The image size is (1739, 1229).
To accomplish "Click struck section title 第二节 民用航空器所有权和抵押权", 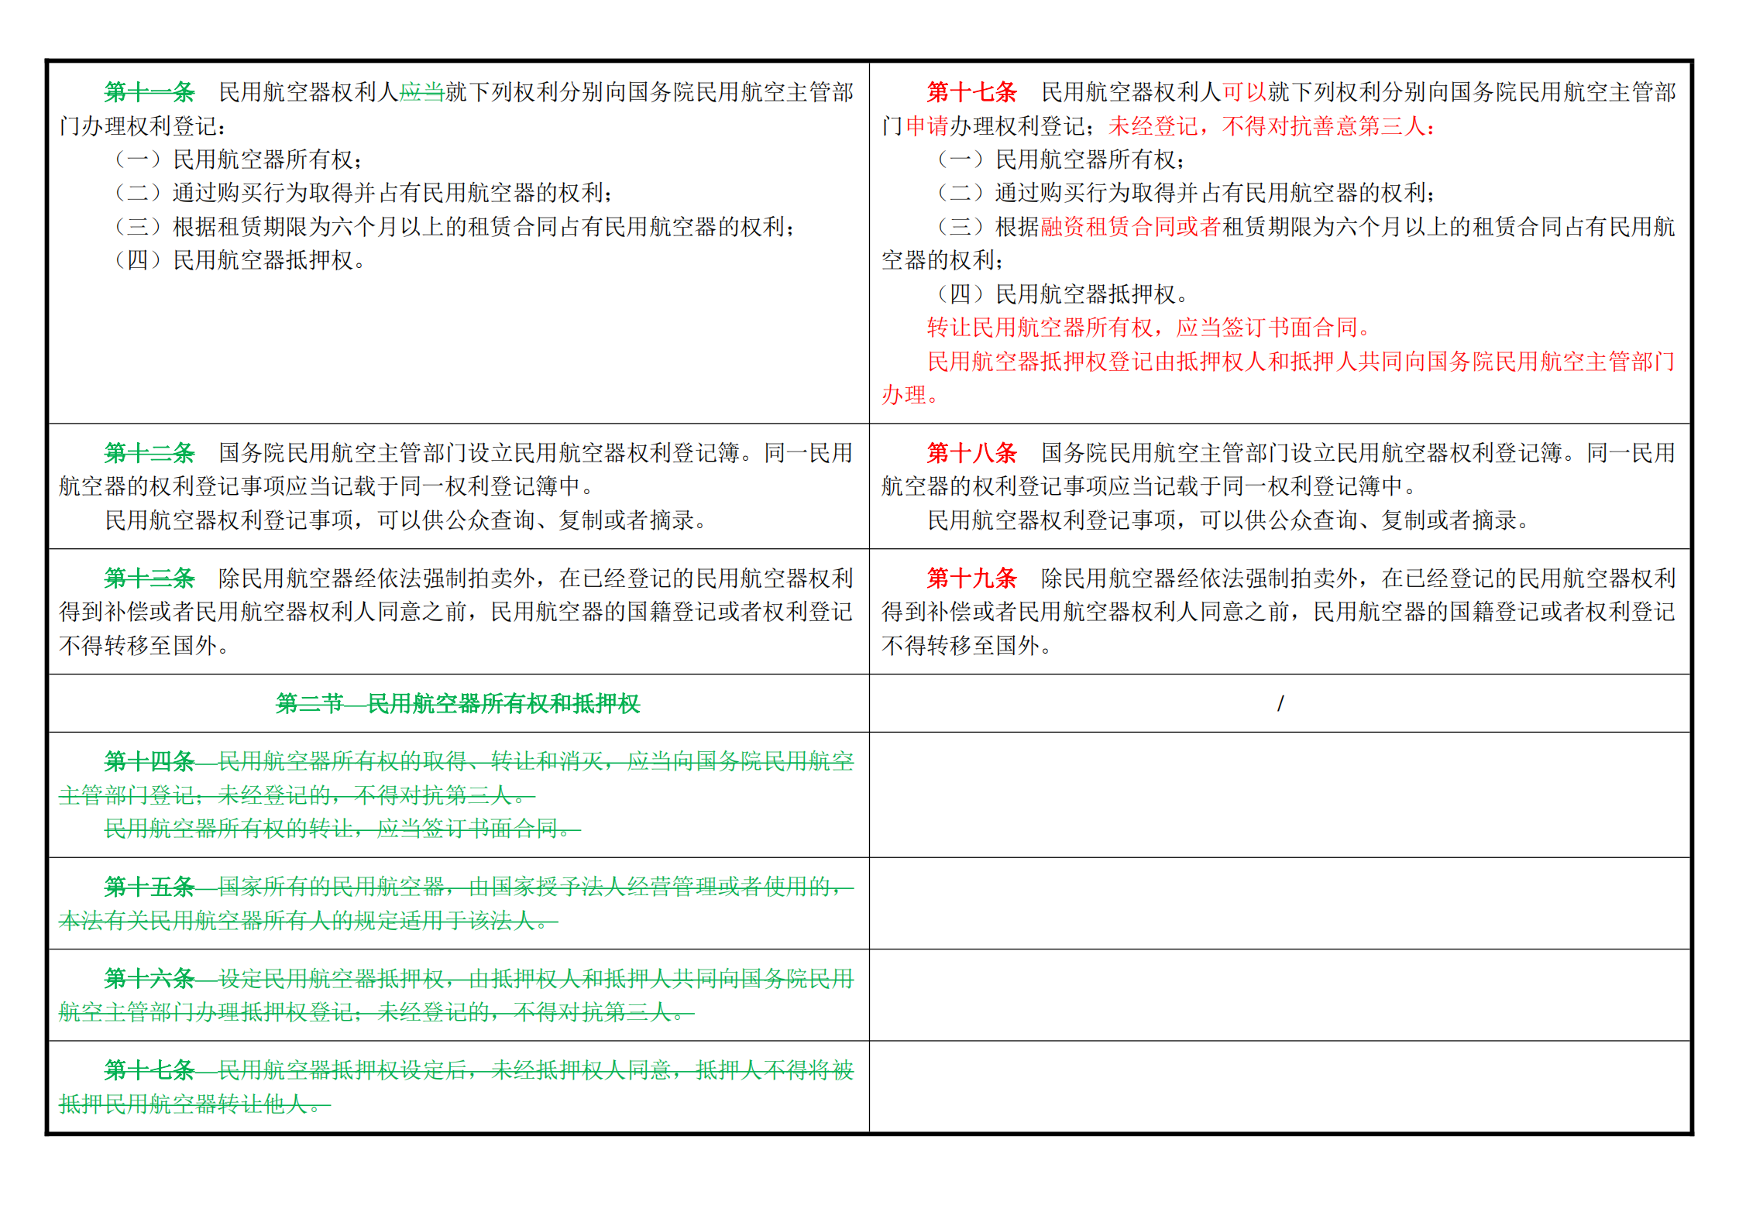I will pyautogui.click(x=458, y=703).
